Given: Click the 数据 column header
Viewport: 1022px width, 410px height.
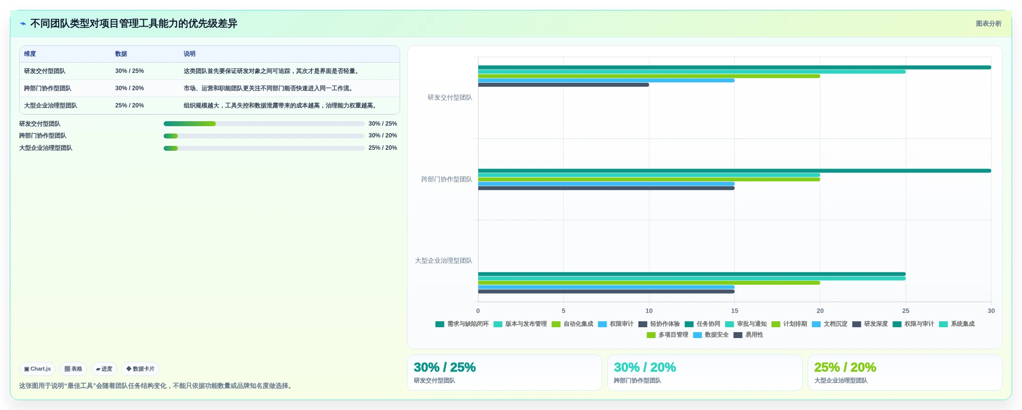Looking at the screenshot, I should pyautogui.click(x=121, y=54).
